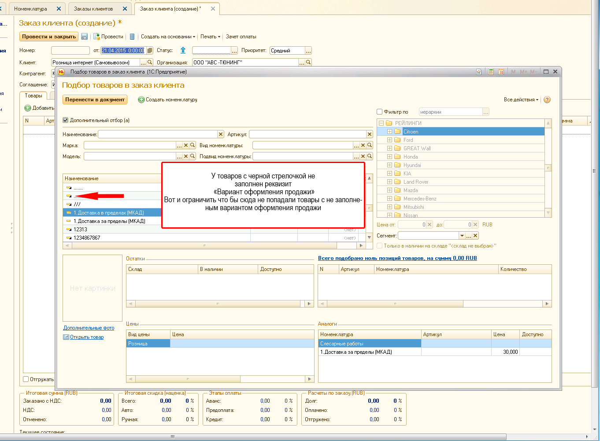The width and height of the screenshot is (600, 441).
Task: Open date picker next to order date
Action: (x=150, y=51)
